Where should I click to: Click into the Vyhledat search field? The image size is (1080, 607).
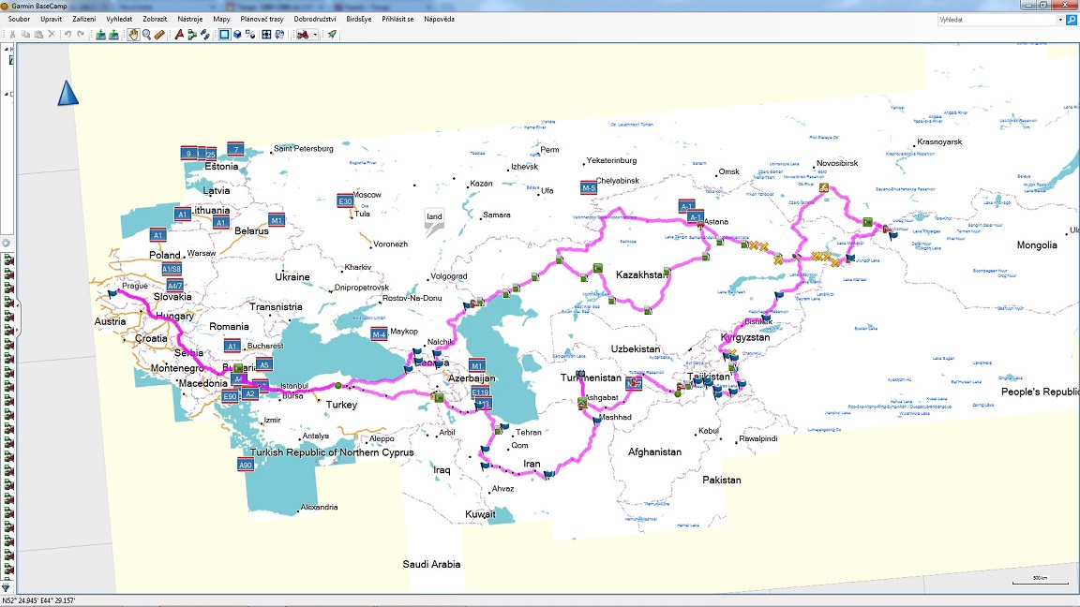click(x=996, y=19)
